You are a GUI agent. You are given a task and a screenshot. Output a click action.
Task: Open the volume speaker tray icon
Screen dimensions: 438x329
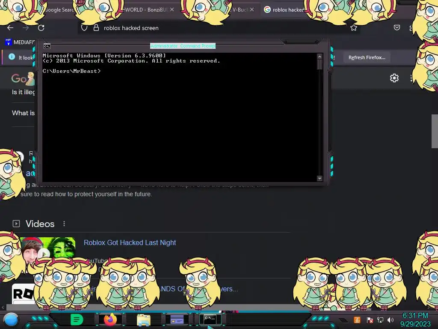pos(391,320)
